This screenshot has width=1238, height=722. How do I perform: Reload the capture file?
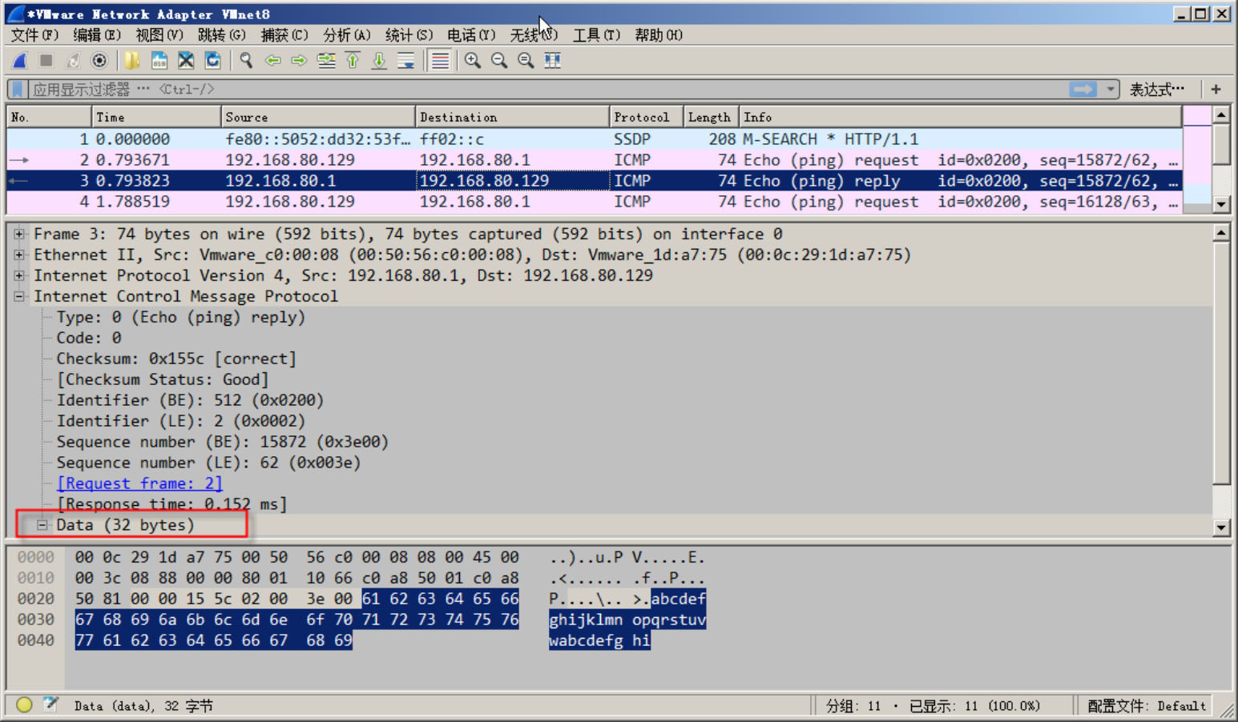(x=212, y=60)
